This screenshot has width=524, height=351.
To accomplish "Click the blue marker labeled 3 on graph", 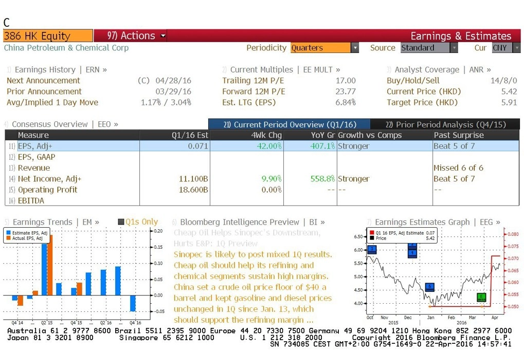I will click(x=372, y=249).
